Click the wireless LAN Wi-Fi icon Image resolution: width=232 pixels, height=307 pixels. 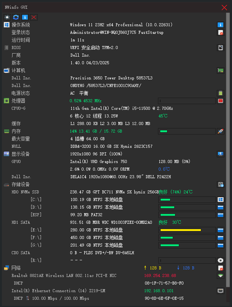pos(221,275)
